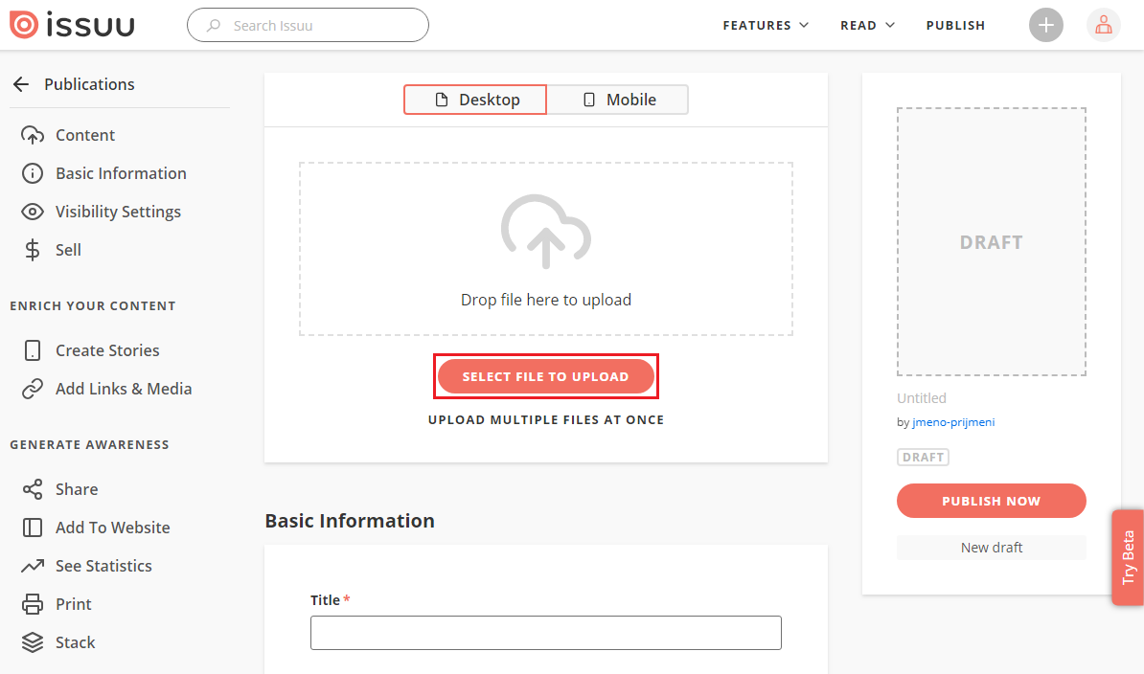Screen dimensions: 1144x674
Task: Expand the Features dropdown menu
Action: click(765, 25)
